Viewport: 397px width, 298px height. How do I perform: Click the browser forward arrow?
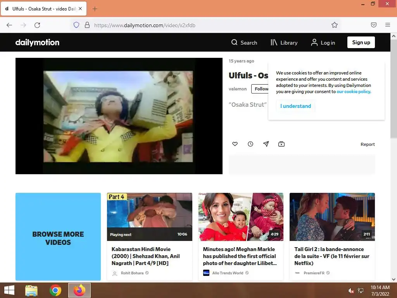(x=23, y=25)
